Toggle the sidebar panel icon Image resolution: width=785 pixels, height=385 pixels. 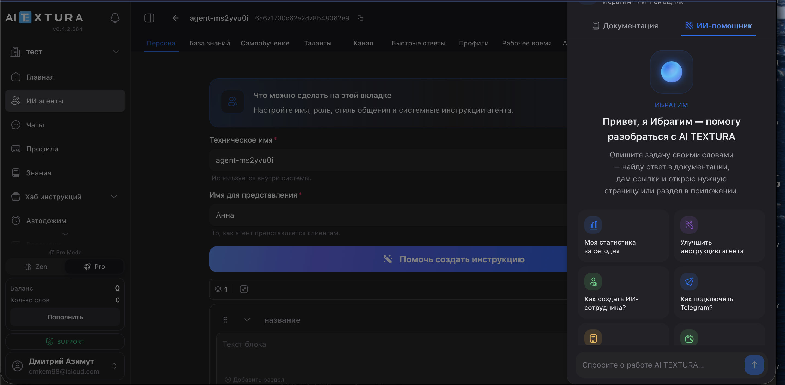tap(149, 18)
